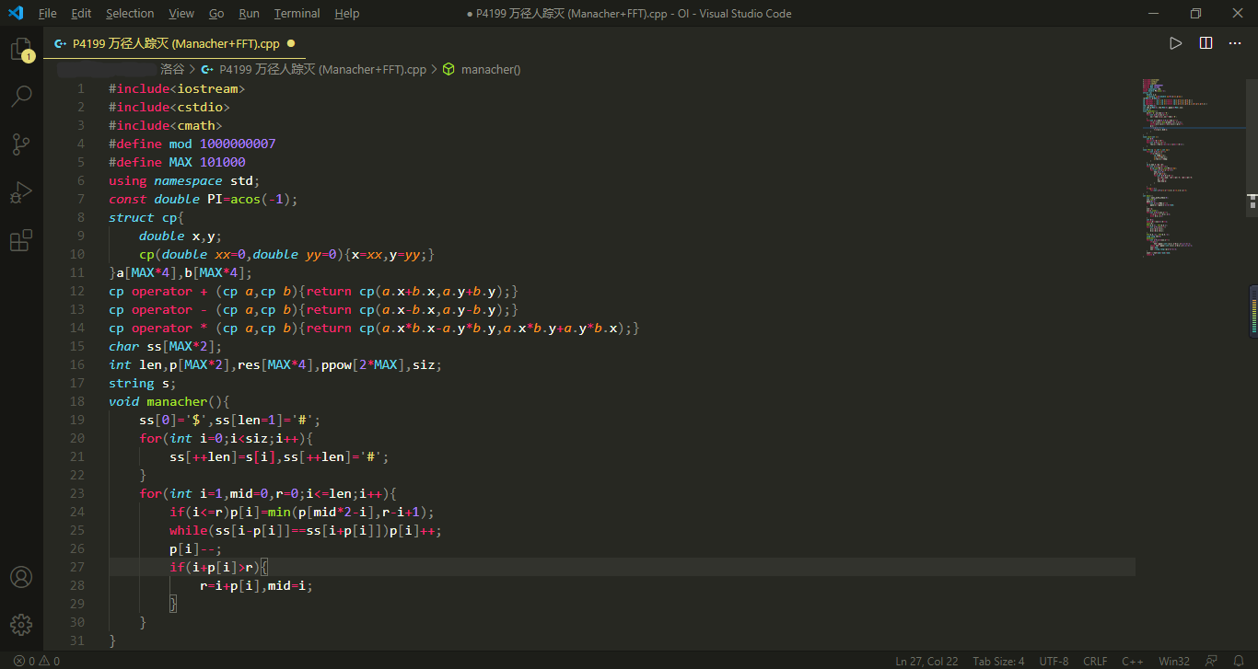Open the editor More Actions ellipsis
The width and height of the screenshot is (1258, 669).
[x=1234, y=43]
